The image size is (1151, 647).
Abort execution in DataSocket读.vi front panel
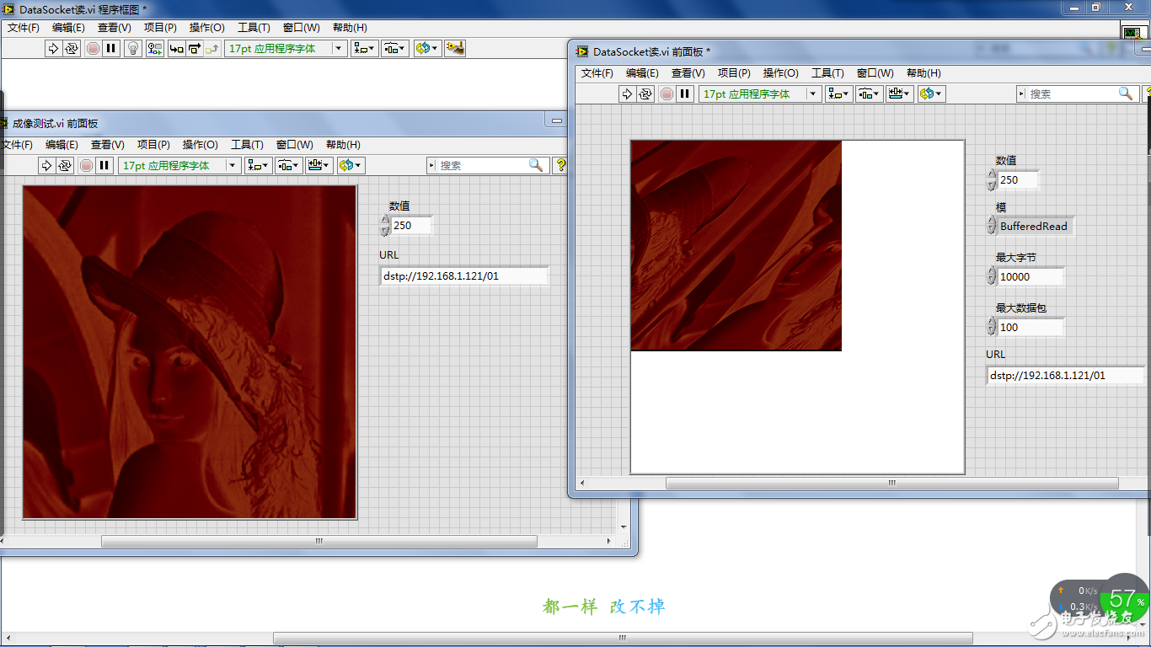(x=667, y=94)
